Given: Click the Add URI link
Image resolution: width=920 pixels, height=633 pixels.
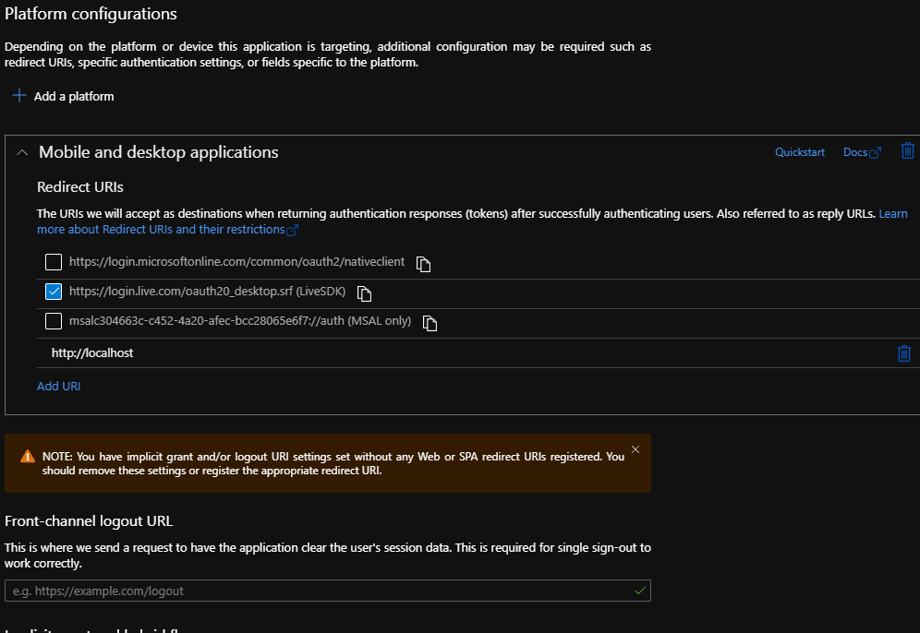Looking at the screenshot, I should 58,386.
